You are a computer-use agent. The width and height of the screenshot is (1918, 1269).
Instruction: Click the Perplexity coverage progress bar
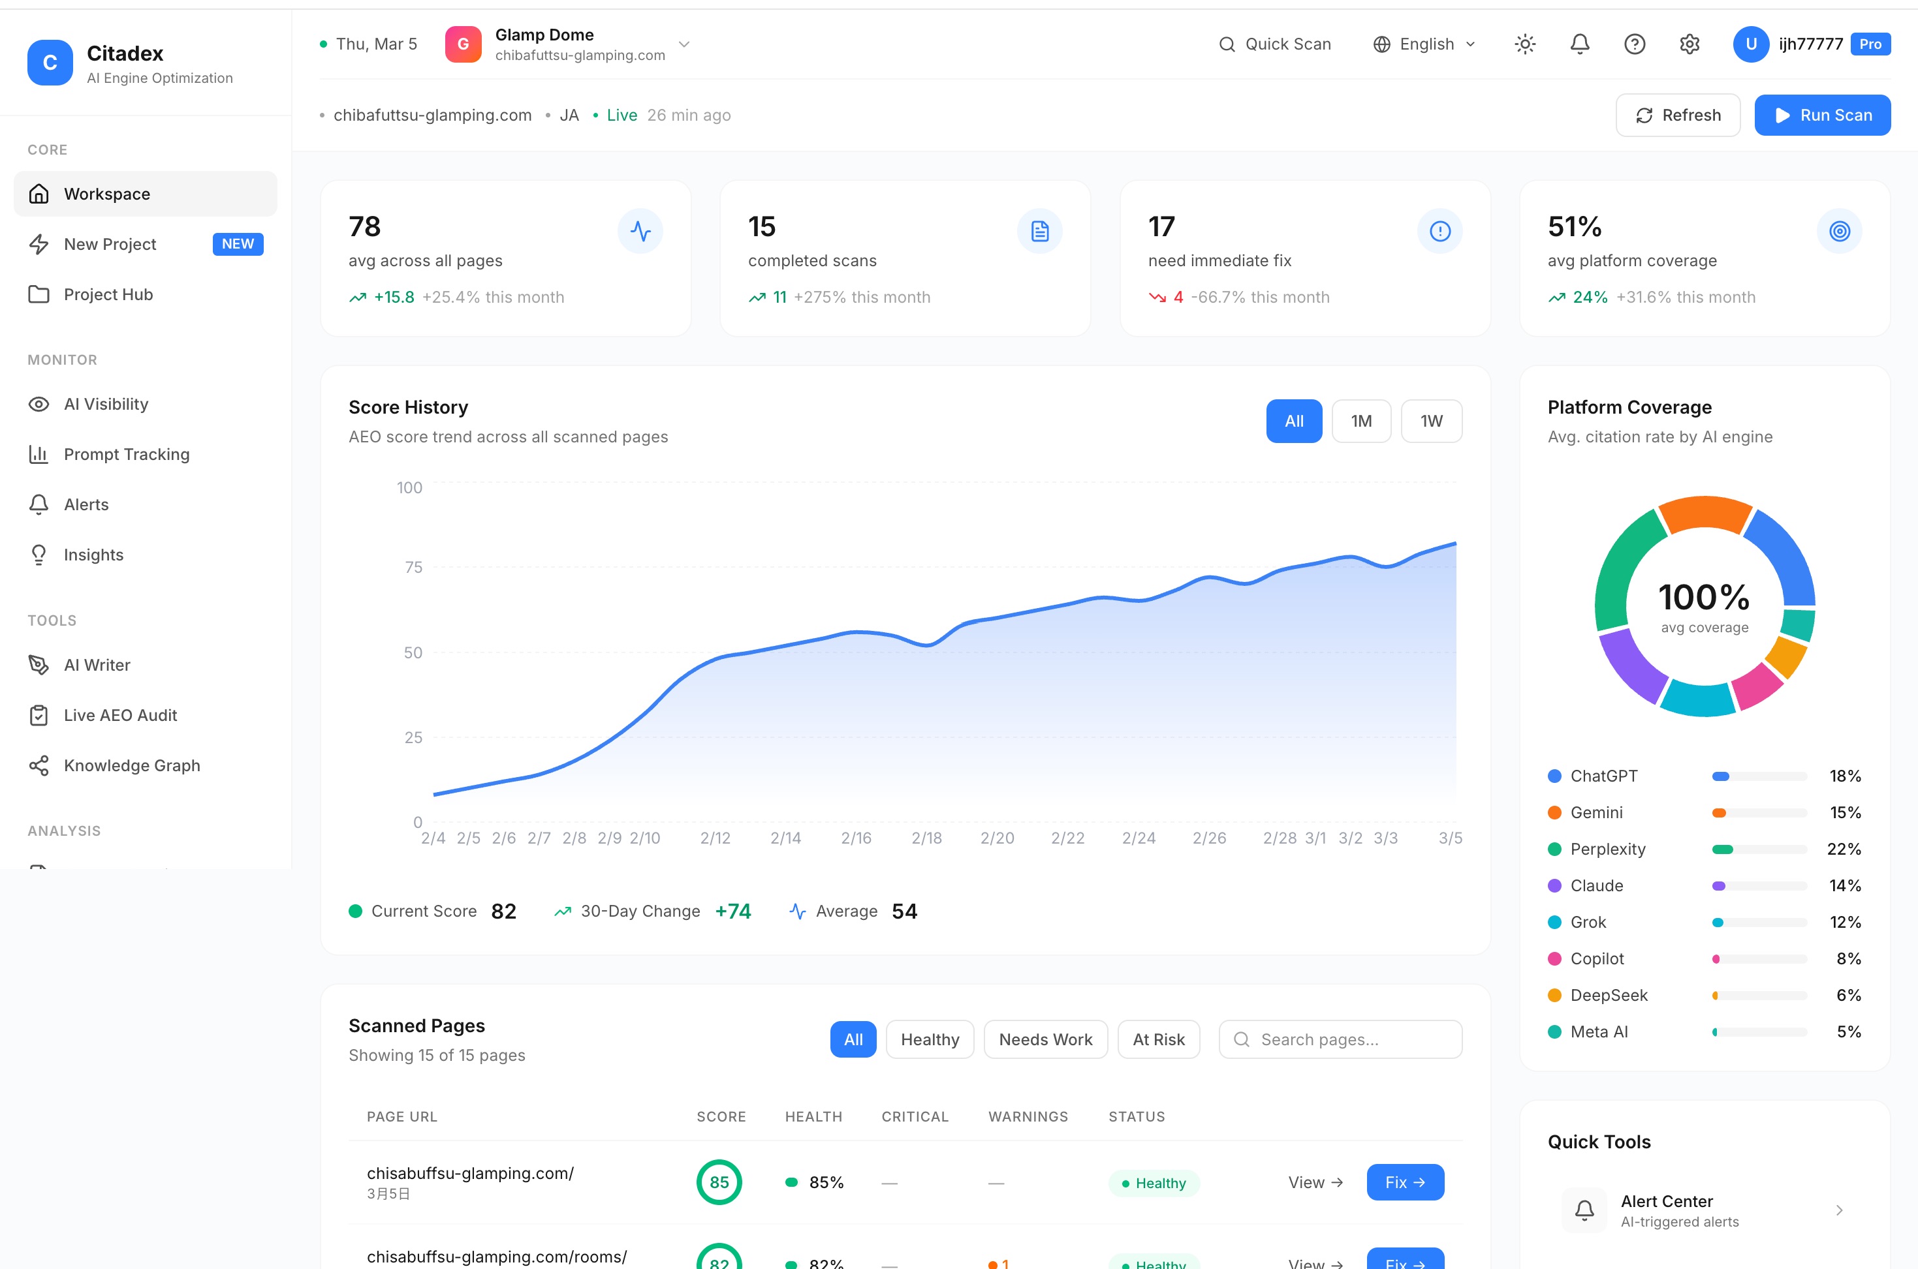(1759, 849)
